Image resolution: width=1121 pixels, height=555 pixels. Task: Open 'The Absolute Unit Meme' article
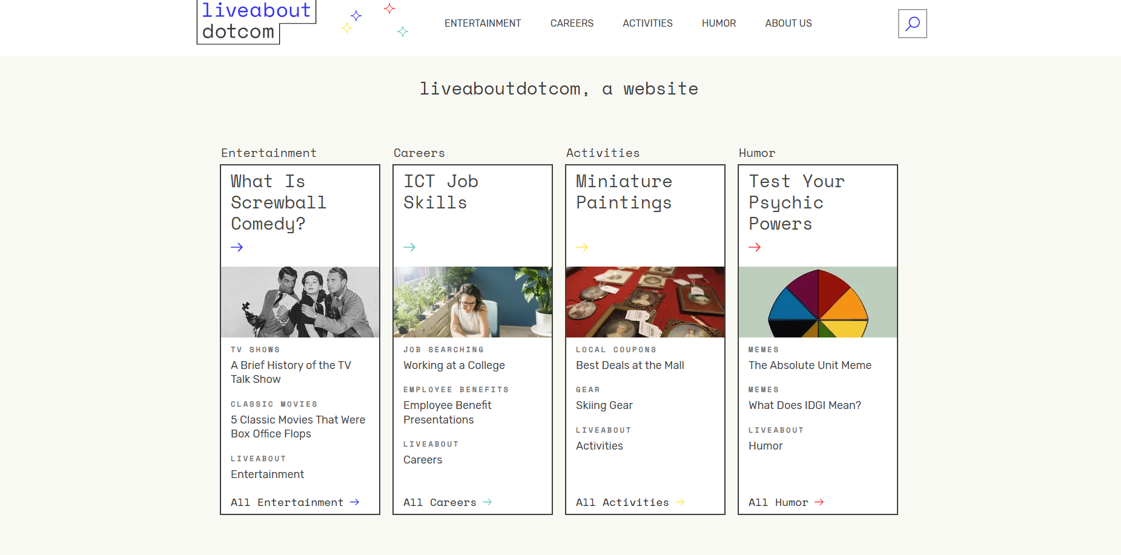point(810,365)
